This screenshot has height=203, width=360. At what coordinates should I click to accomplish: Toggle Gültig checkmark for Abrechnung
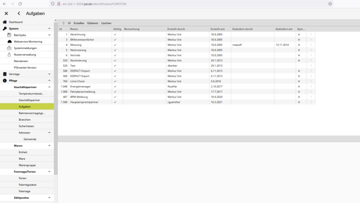(x=115, y=34)
